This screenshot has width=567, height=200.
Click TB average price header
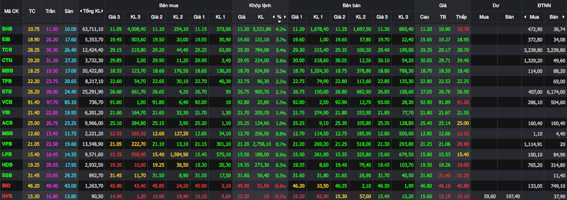point(442,17)
